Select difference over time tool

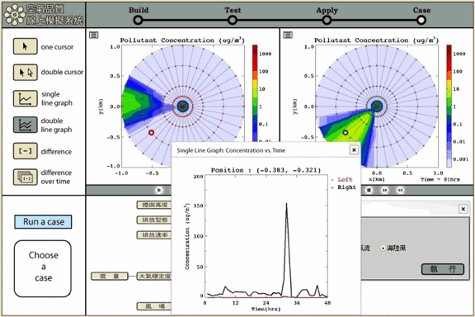pyautogui.click(x=25, y=177)
